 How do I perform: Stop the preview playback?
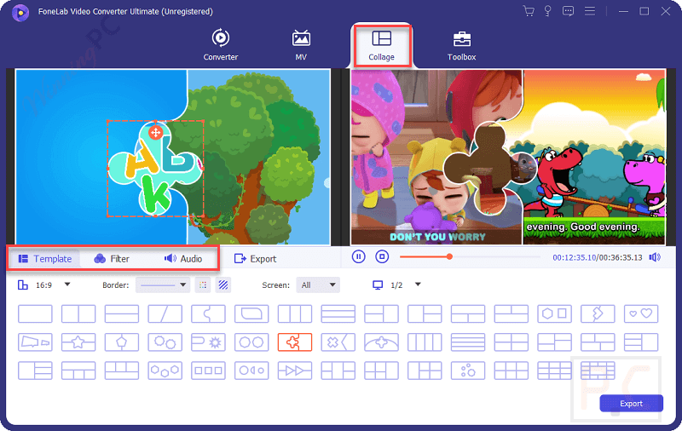pyautogui.click(x=382, y=256)
